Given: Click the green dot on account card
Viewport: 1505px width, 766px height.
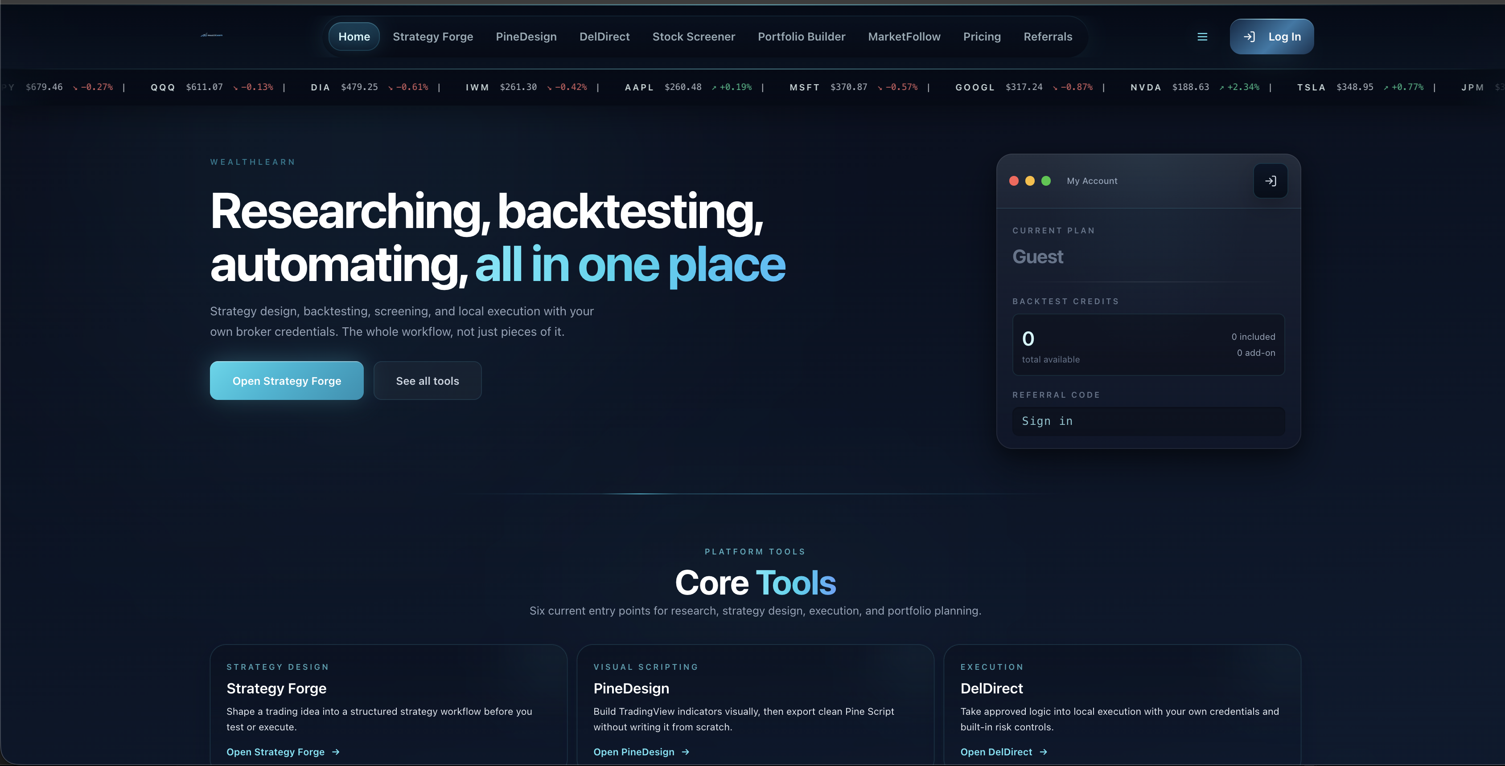Looking at the screenshot, I should coord(1046,181).
